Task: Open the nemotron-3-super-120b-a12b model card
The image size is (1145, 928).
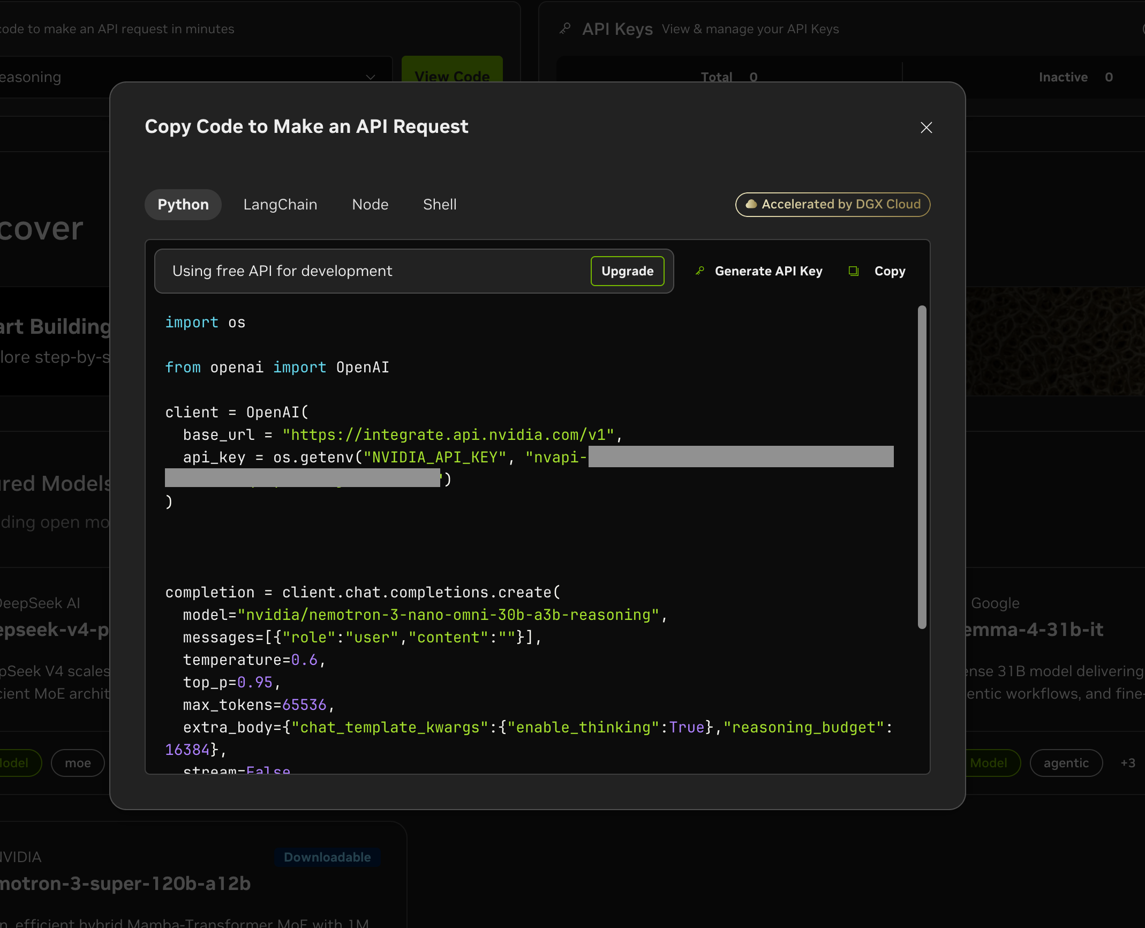Action: (125, 883)
